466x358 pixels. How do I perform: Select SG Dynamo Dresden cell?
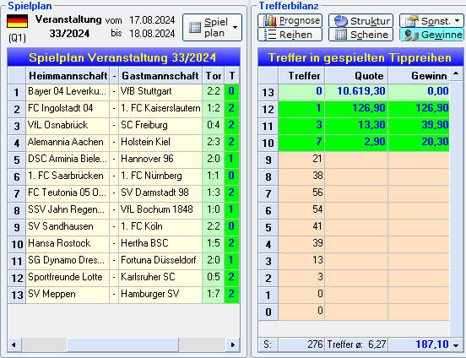pos(68,261)
